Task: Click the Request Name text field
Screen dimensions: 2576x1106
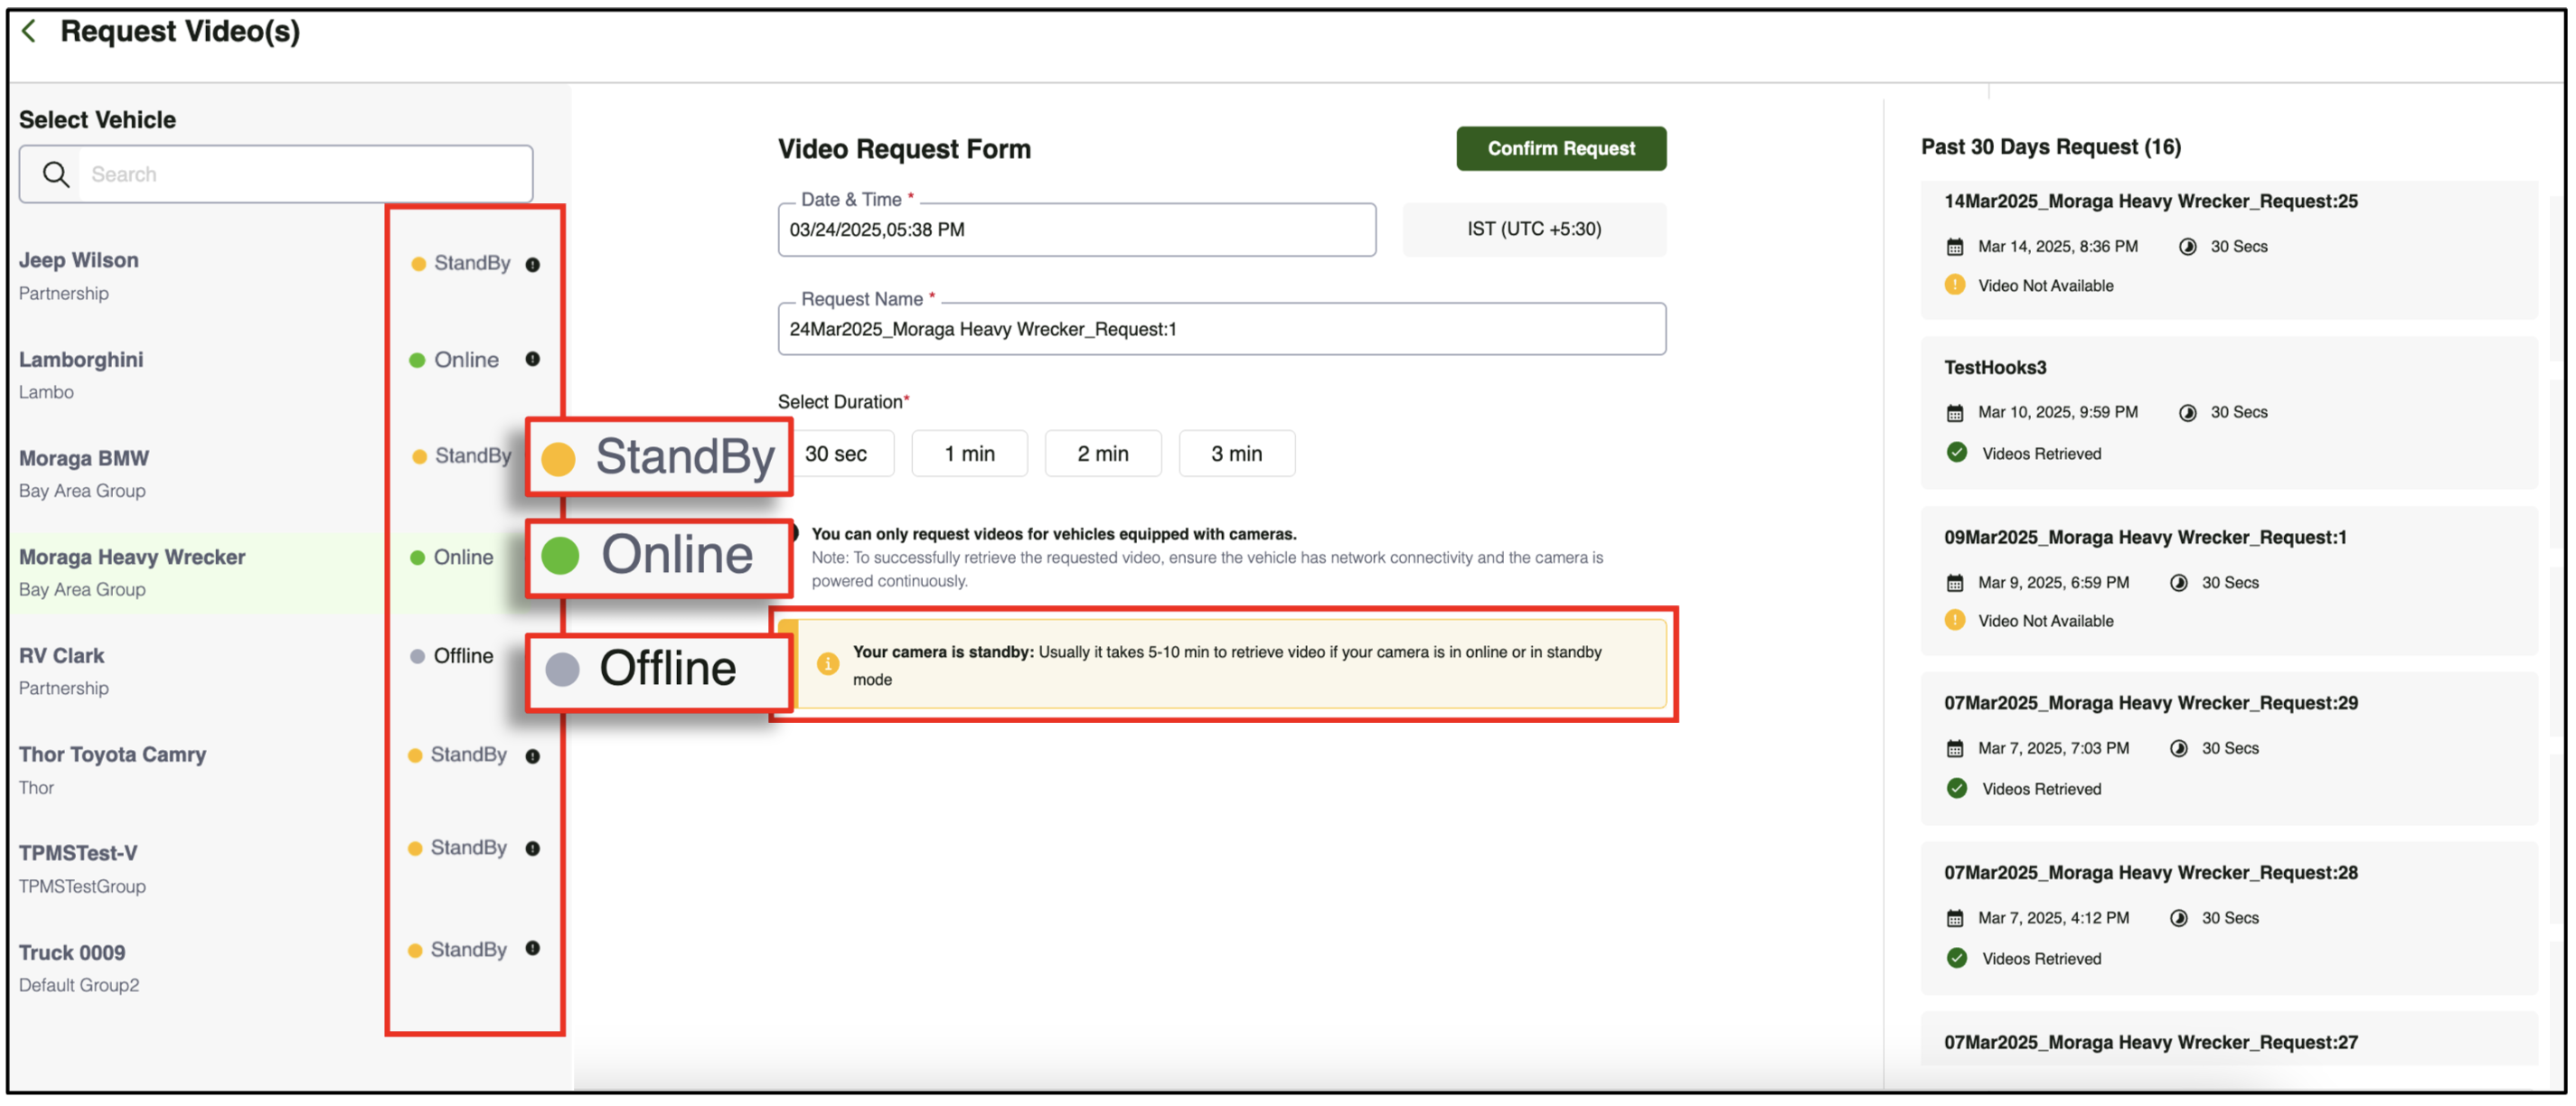Action: [1221, 330]
